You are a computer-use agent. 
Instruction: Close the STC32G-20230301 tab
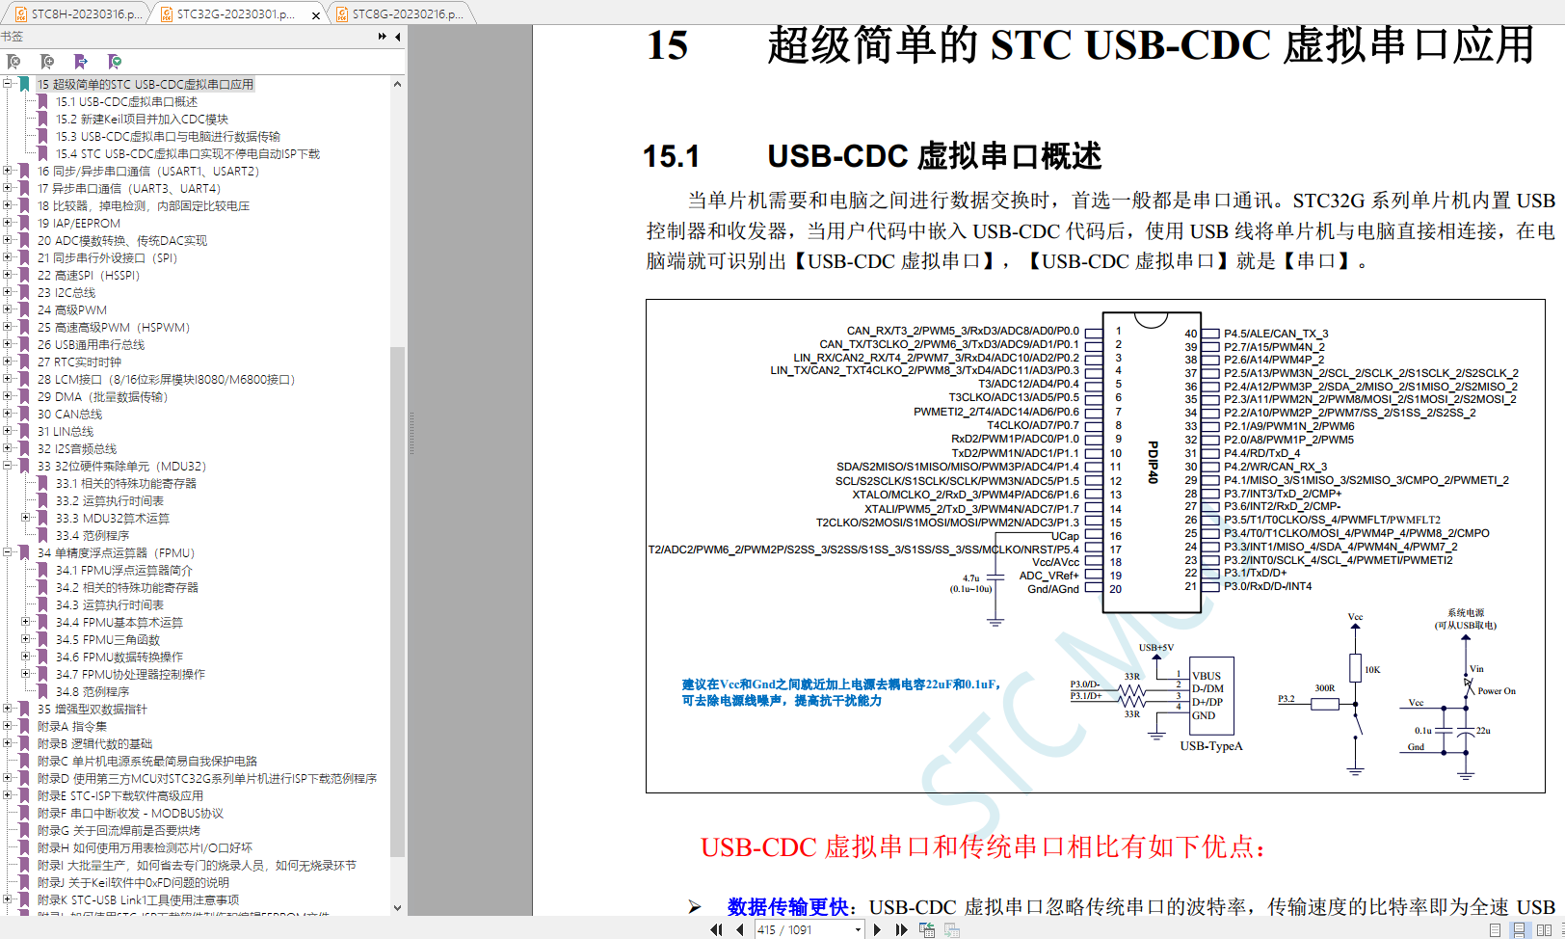316,15
